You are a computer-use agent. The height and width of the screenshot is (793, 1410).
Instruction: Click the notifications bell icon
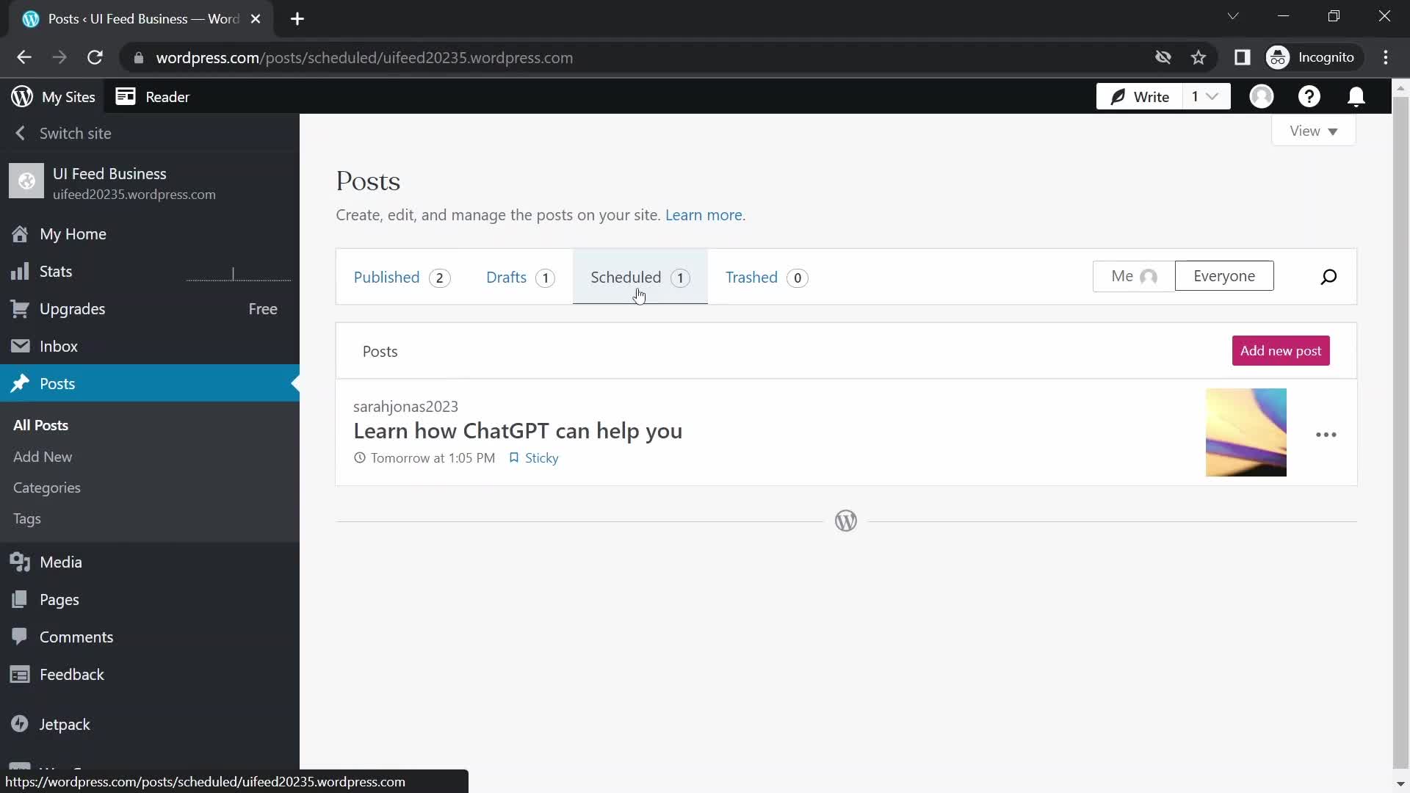pos(1358,96)
